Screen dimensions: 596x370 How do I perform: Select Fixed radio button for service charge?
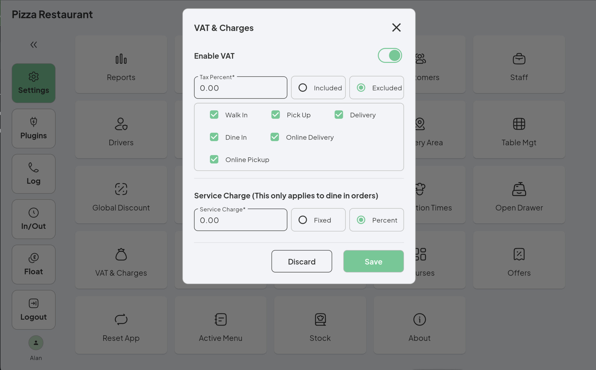coord(302,220)
